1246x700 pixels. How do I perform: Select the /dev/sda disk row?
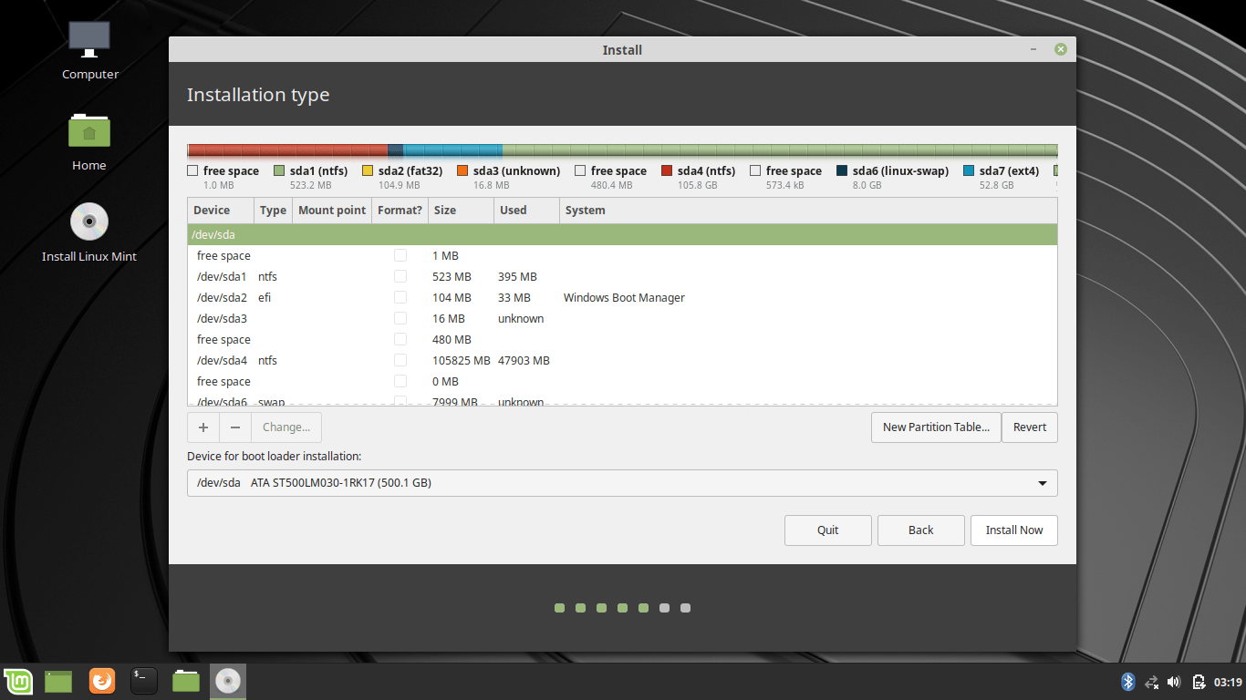pyautogui.click(x=622, y=234)
